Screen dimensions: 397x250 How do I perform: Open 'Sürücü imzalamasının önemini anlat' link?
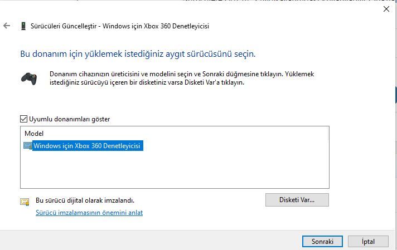(89, 213)
